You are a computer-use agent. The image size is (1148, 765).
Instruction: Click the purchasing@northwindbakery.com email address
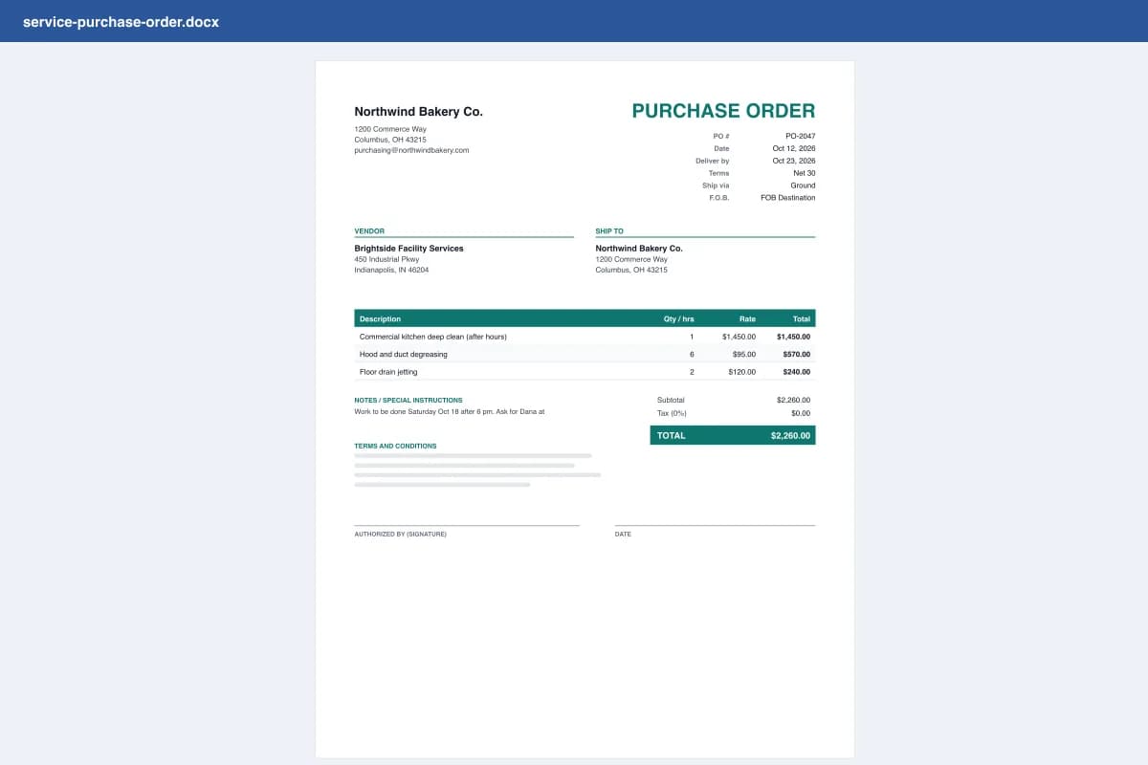tap(411, 150)
